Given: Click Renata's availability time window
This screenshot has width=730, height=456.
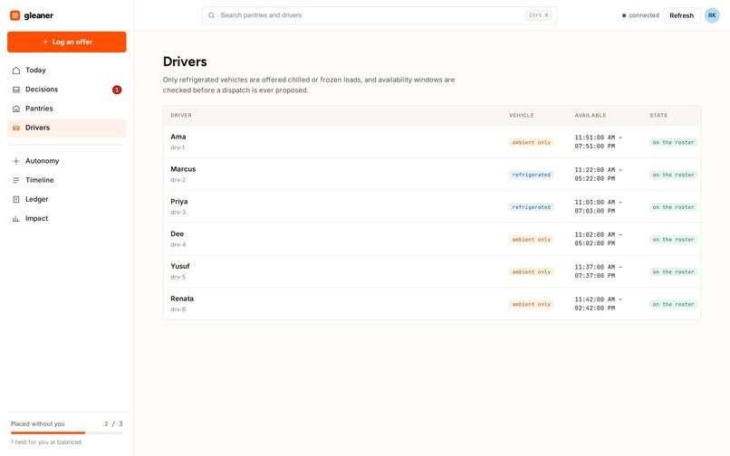Looking at the screenshot, I should pos(599,304).
